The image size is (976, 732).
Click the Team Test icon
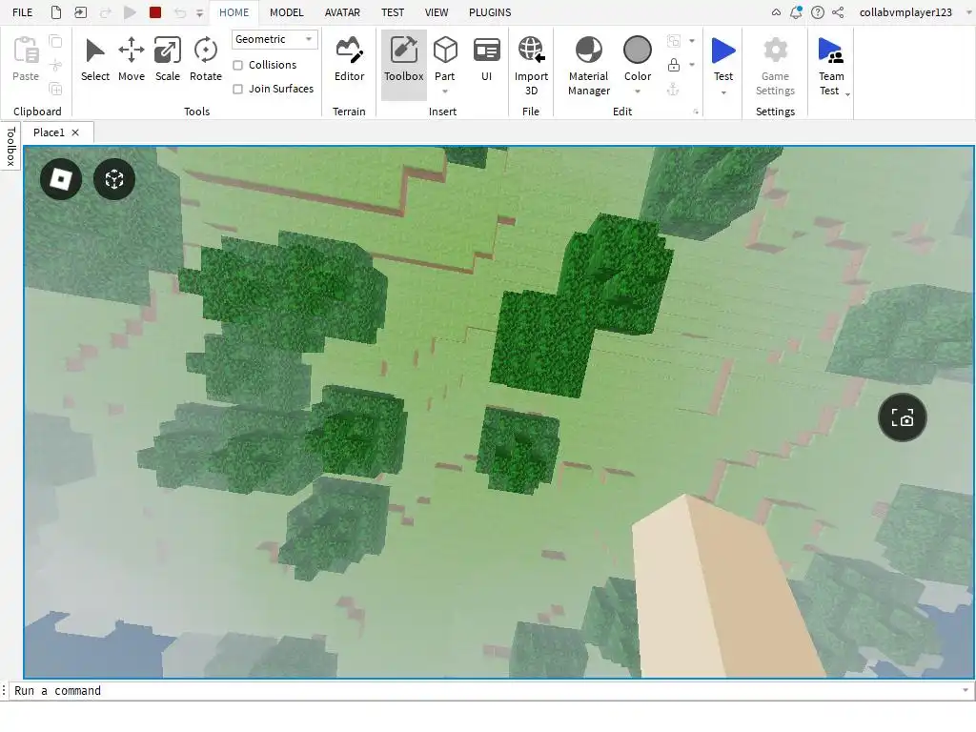[830, 51]
